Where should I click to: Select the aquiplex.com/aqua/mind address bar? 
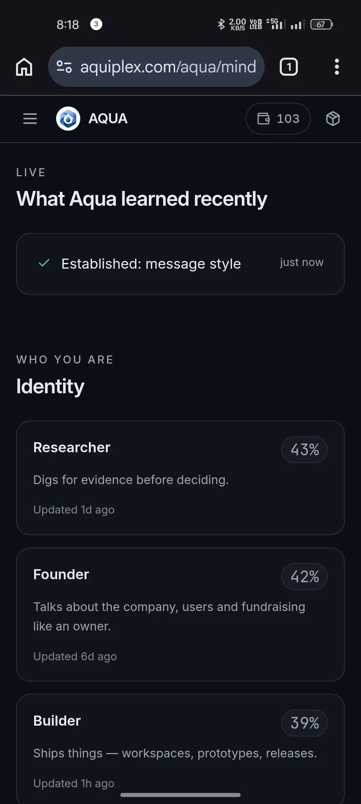click(156, 67)
